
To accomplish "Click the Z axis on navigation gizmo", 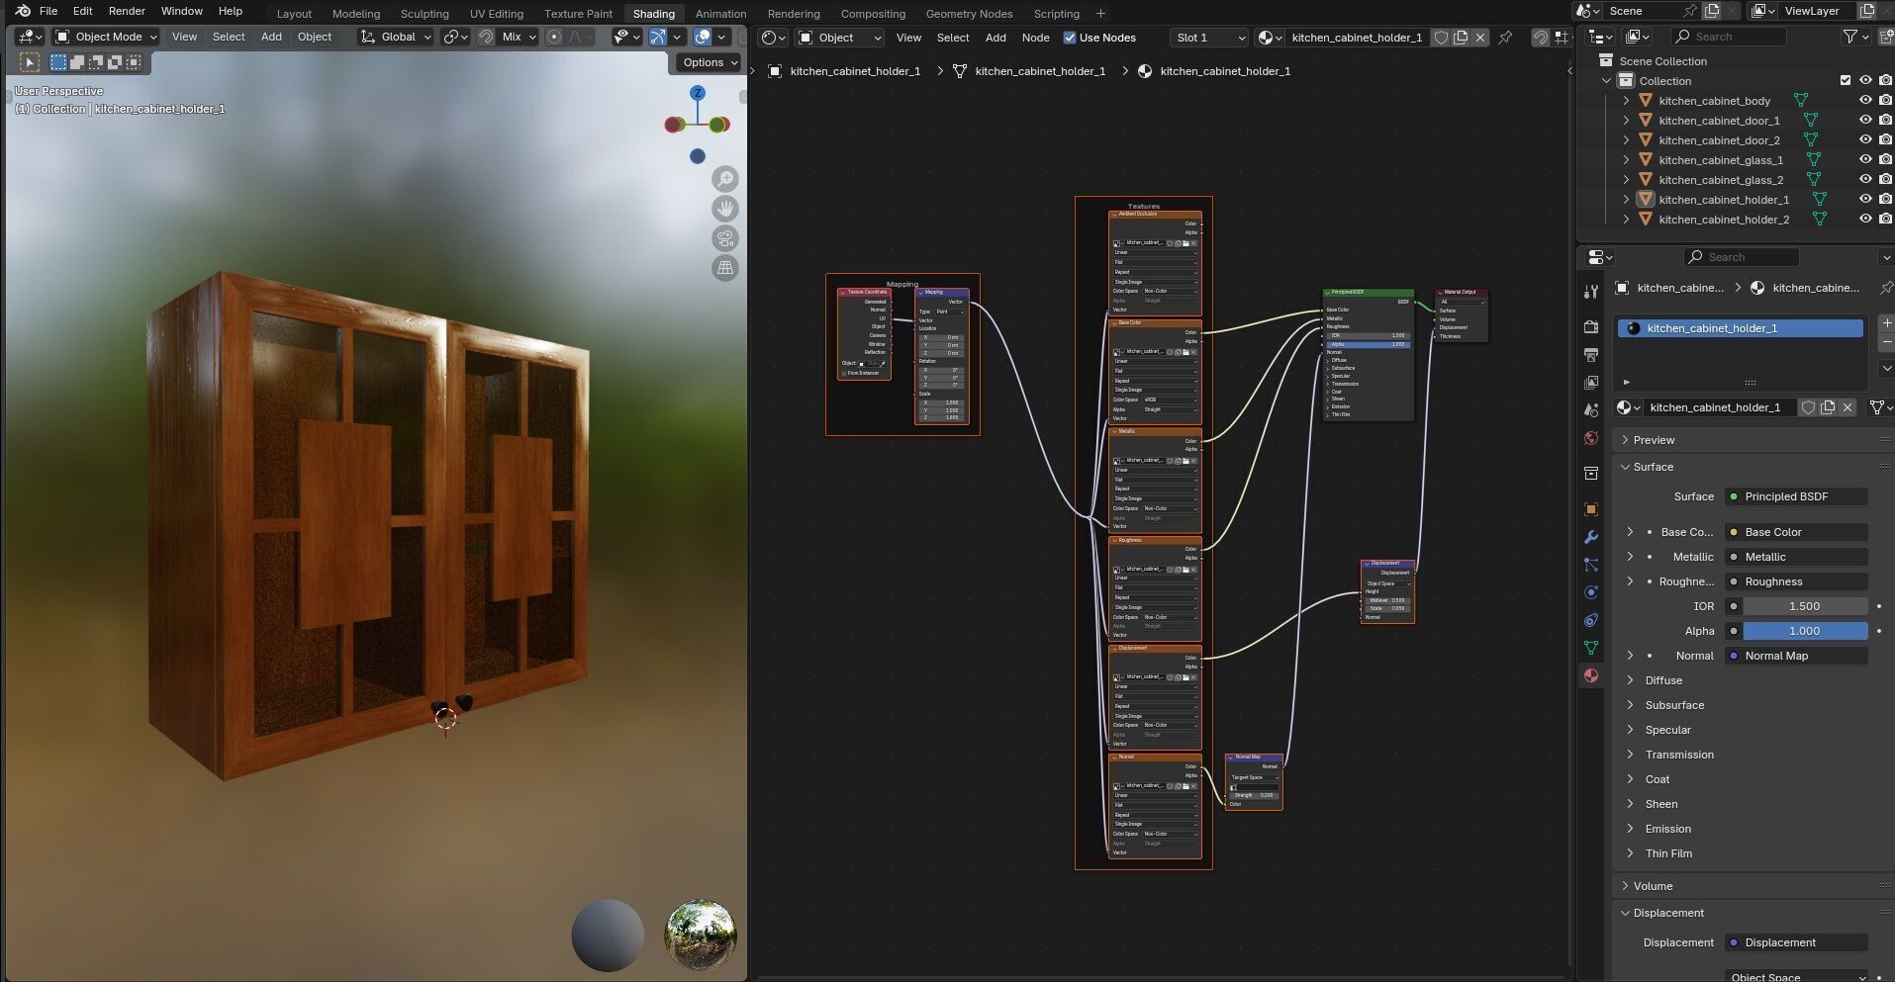I will [698, 93].
